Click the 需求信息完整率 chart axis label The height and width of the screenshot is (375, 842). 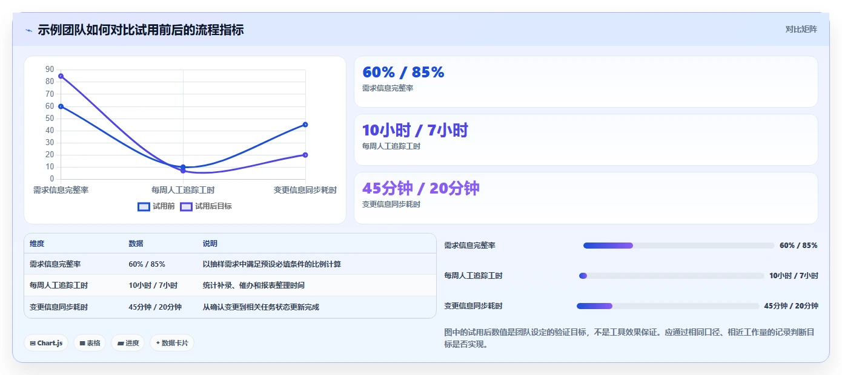(61, 190)
